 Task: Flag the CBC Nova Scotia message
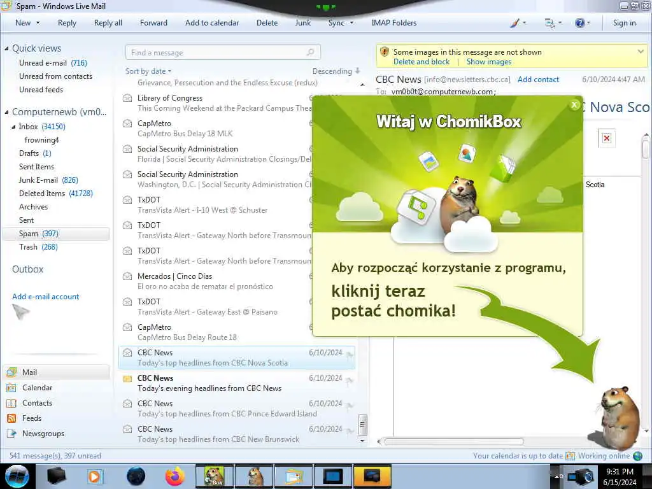point(350,355)
